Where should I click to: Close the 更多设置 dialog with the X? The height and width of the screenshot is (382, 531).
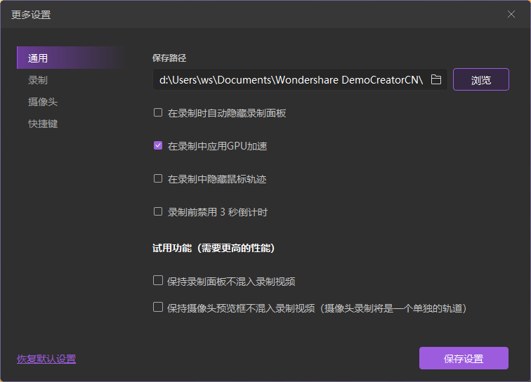pos(511,14)
